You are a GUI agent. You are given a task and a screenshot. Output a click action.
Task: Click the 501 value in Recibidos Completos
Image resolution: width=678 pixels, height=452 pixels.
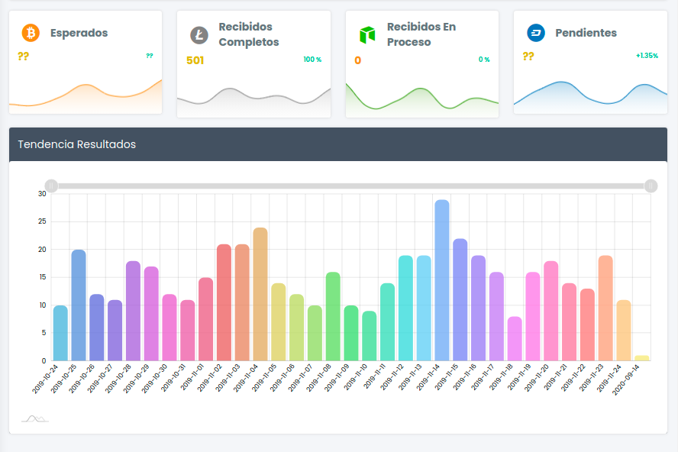[195, 60]
